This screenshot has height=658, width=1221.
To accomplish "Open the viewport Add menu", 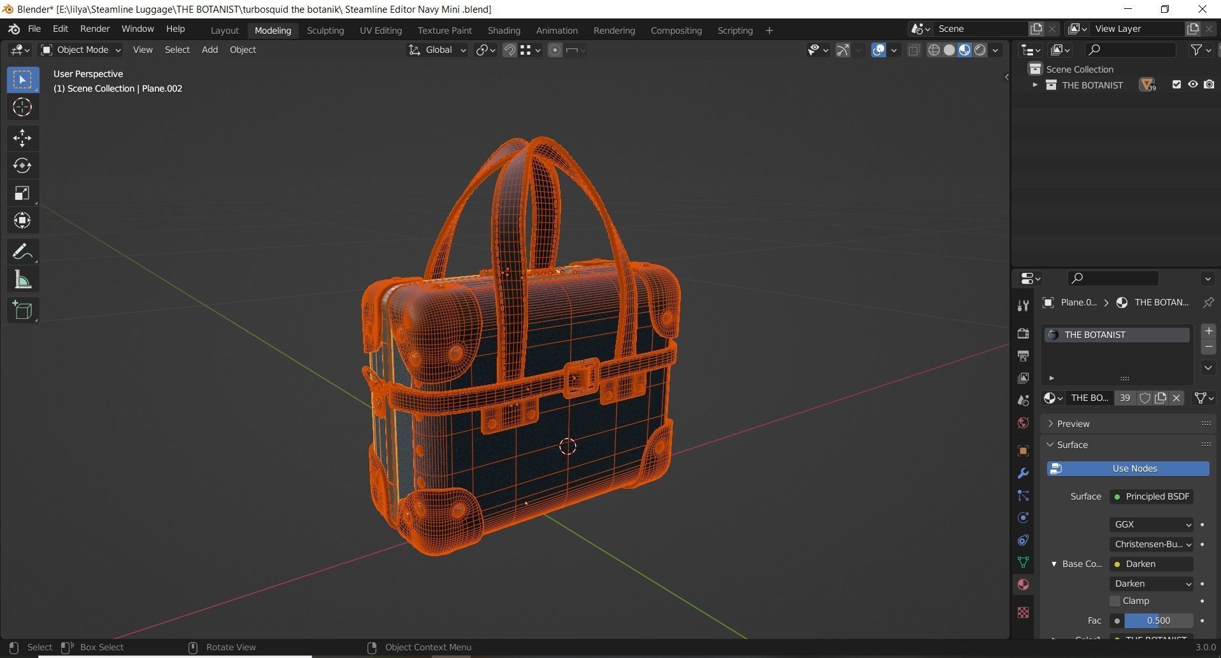I will click(210, 50).
